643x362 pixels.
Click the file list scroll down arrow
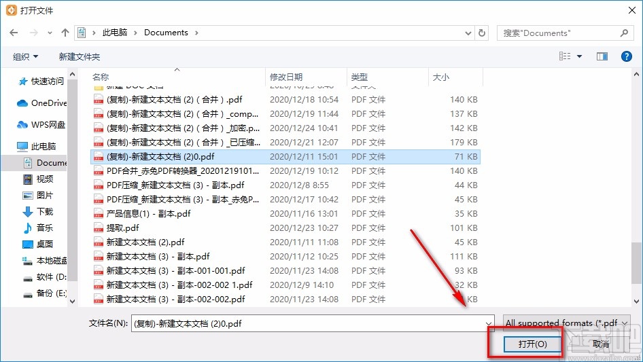(636, 302)
